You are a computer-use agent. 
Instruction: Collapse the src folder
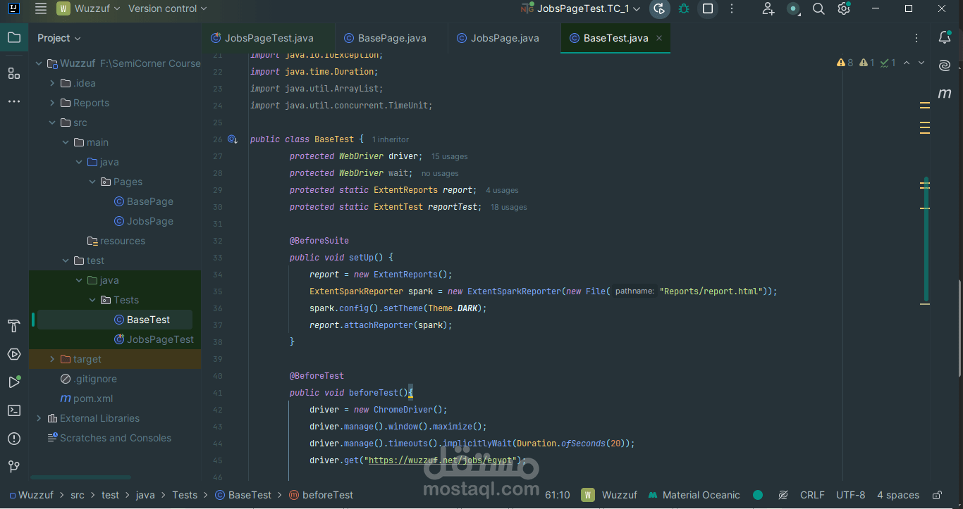point(52,122)
